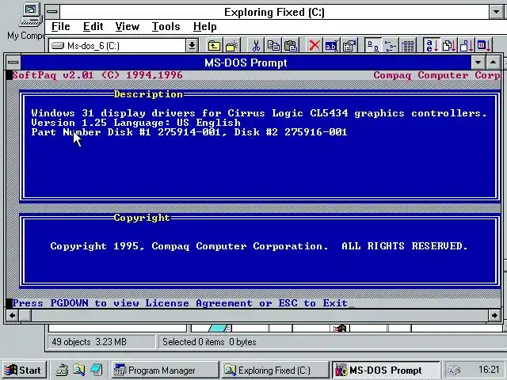Click first quick-launch icon beside Start

[62, 370]
